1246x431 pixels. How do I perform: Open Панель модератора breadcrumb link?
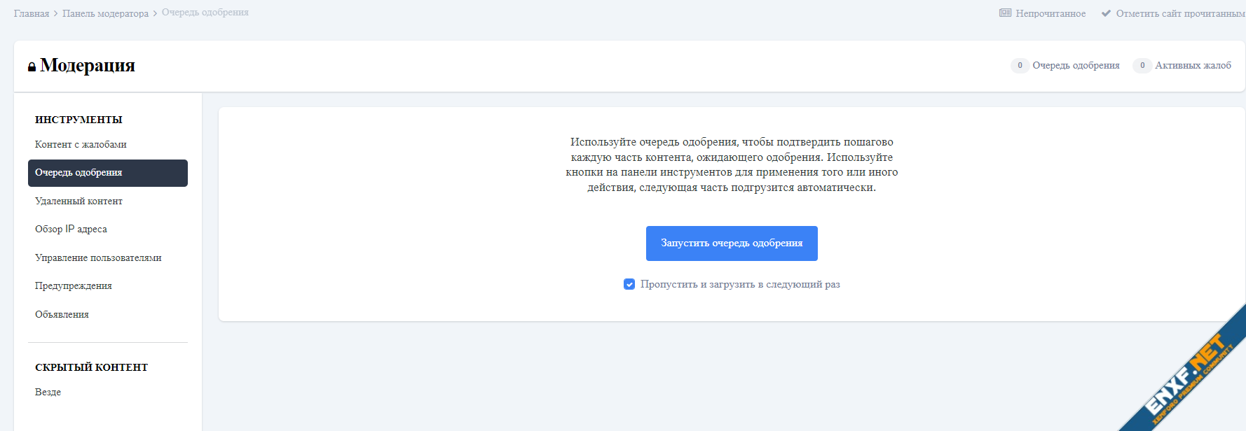tap(105, 13)
